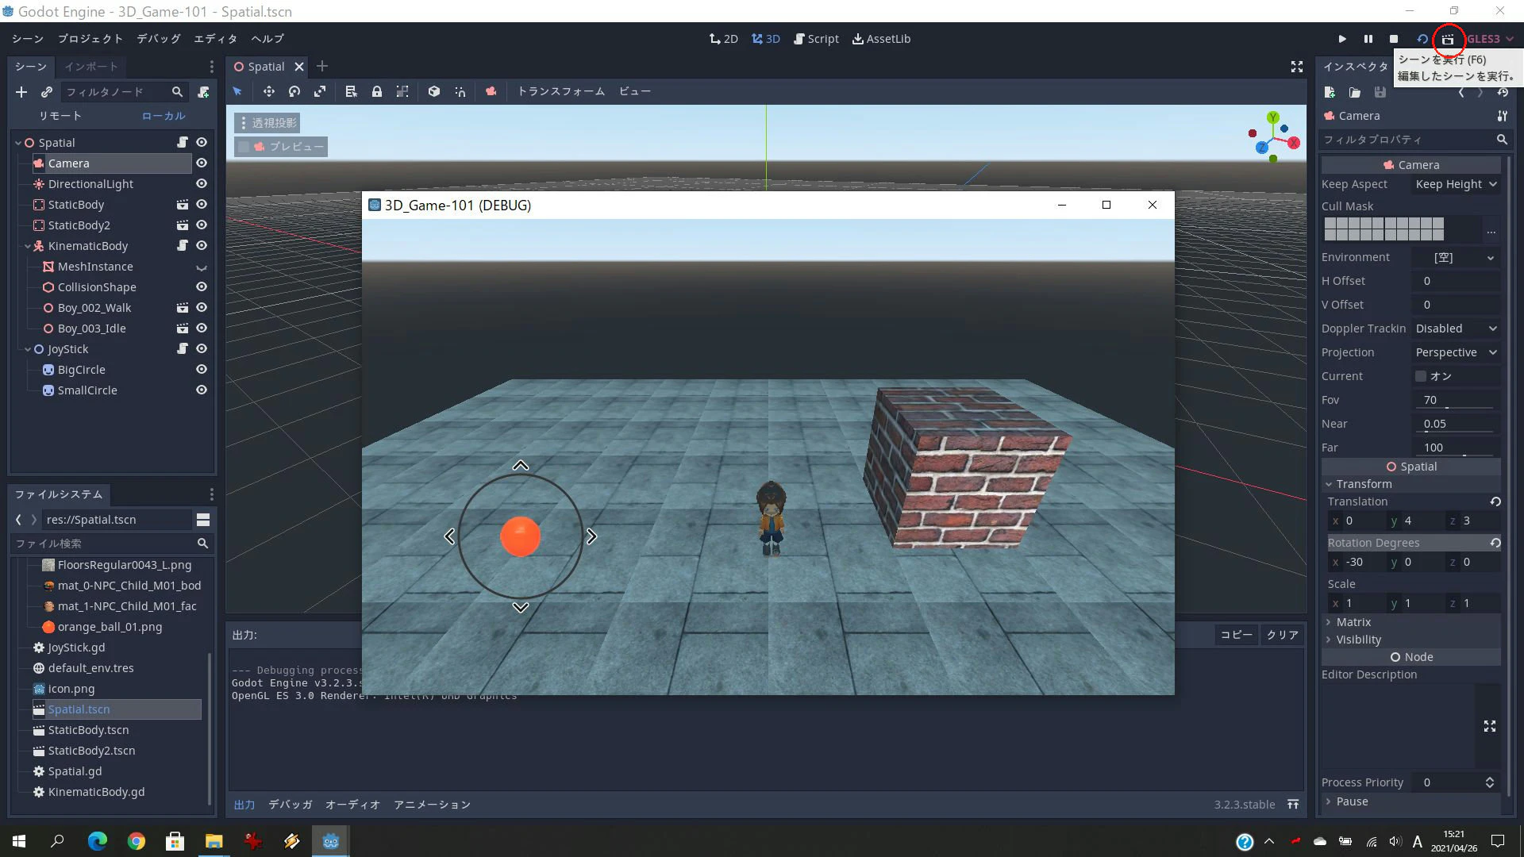Pause the running scene
This screenshot has width=1524, height=857.
(1368, 39)
